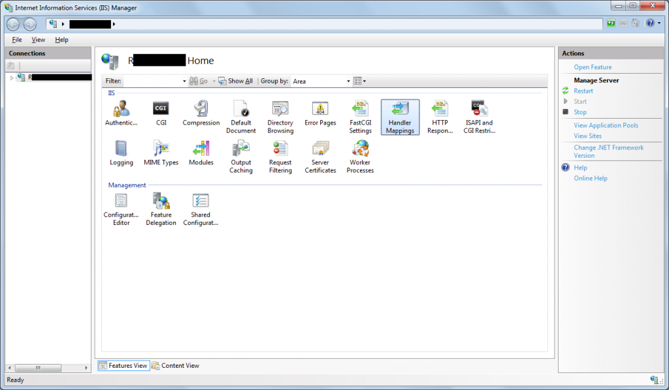Screen dimensions: 669x390
Task: Open the Logging feature
Action: click(x=121, y=153)
